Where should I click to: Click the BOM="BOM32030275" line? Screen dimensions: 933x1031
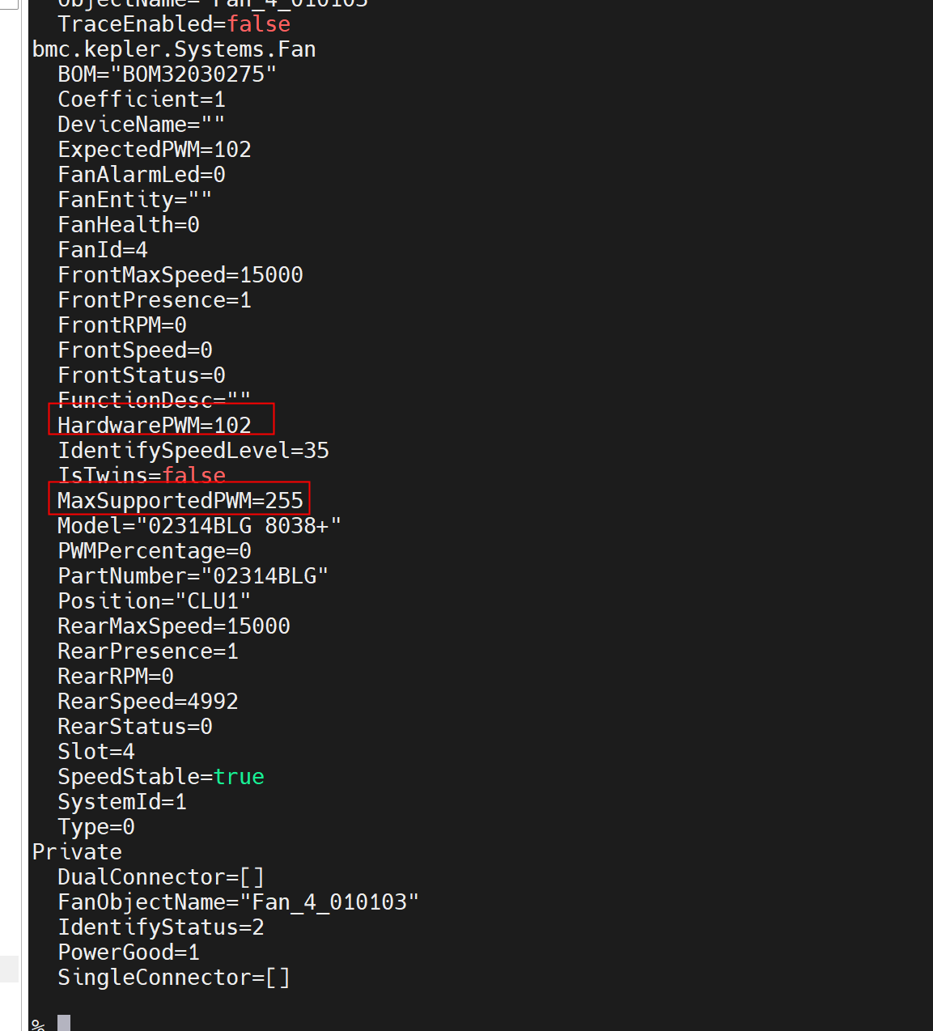click(x=167, y=74)
